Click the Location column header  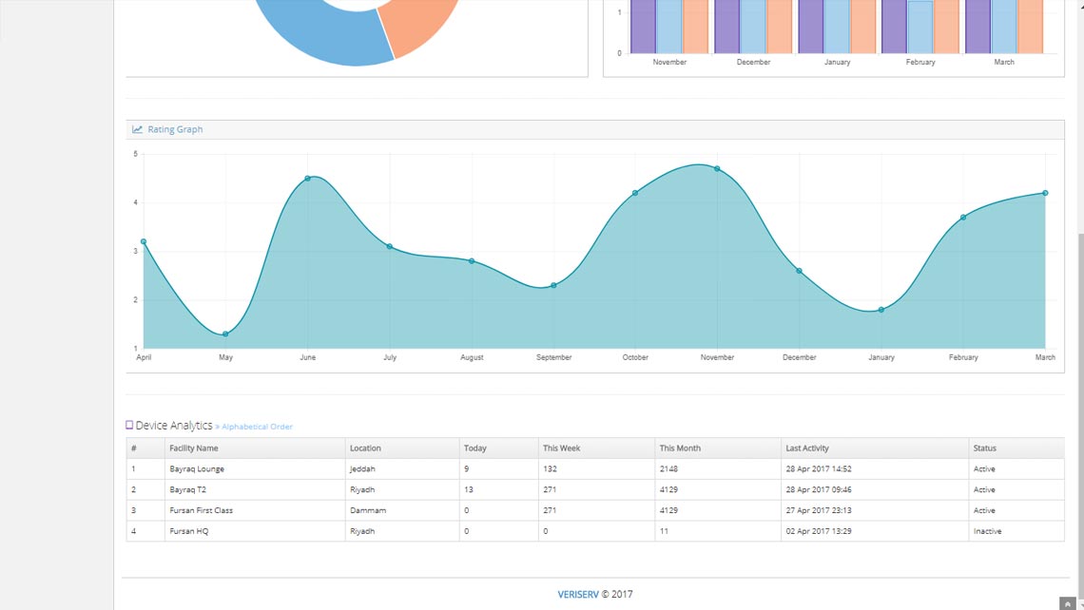365,448
